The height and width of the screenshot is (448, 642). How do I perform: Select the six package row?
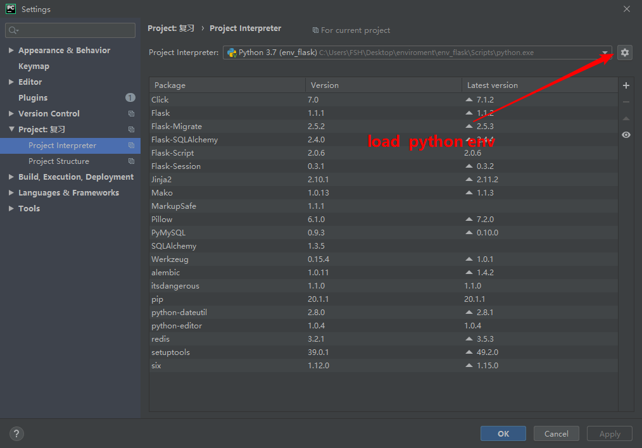point(383,365)
